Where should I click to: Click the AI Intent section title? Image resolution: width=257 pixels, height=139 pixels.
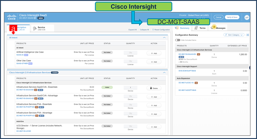click(x=13, y=38)
